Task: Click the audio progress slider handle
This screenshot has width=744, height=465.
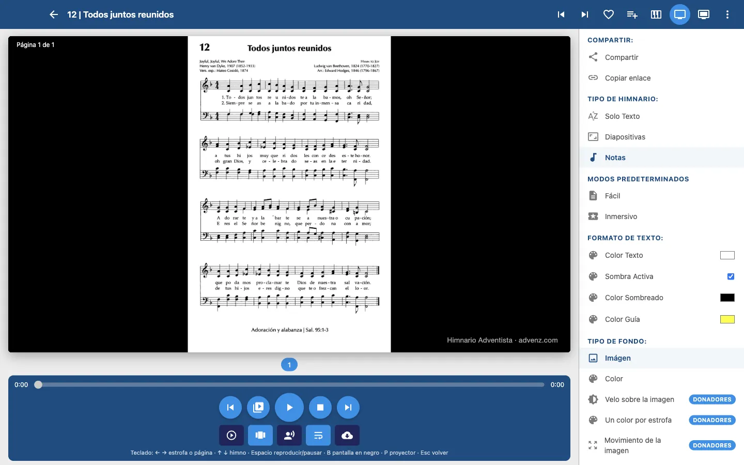Action: 38,384
